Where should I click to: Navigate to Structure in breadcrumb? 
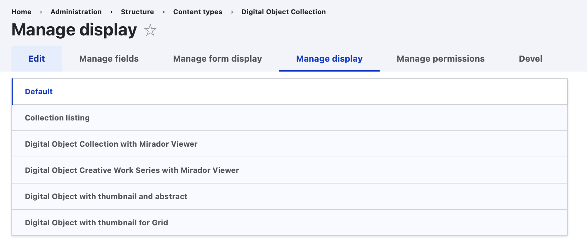pos(137,12)
